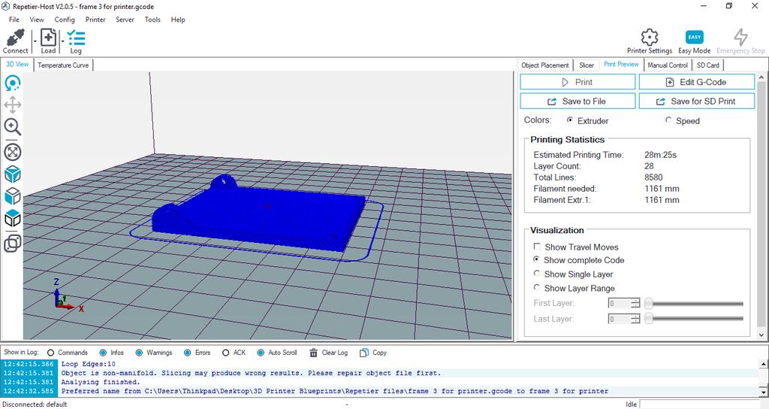The image size is (769, 409).
Task: Switch to the 3D View tab
Action: [x=17, y=65]
